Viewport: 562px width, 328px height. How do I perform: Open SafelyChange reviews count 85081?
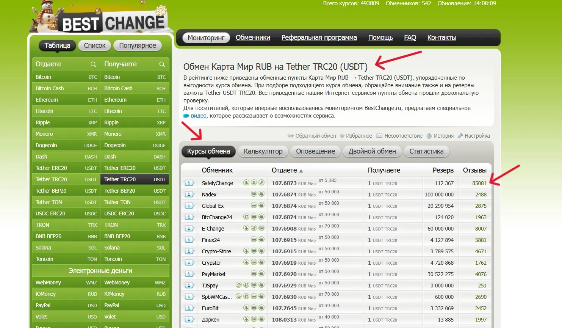coord(479,183)
